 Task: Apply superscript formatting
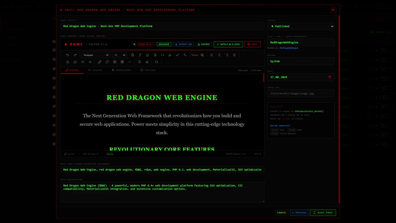[177, 55]
